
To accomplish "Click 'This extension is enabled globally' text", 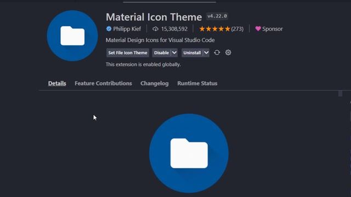I will click(143, 65).
